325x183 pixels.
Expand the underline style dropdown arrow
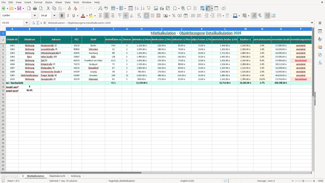coord(77,16)
